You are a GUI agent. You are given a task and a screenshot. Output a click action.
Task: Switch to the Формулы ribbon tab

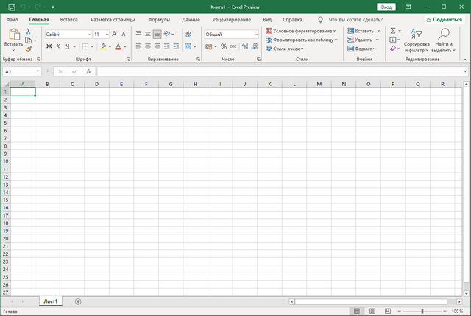click(x=158, y=19)
